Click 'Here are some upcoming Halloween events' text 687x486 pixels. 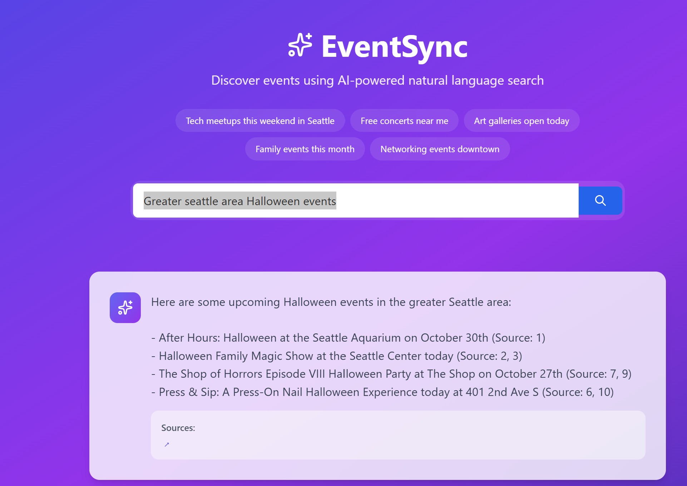331,302
